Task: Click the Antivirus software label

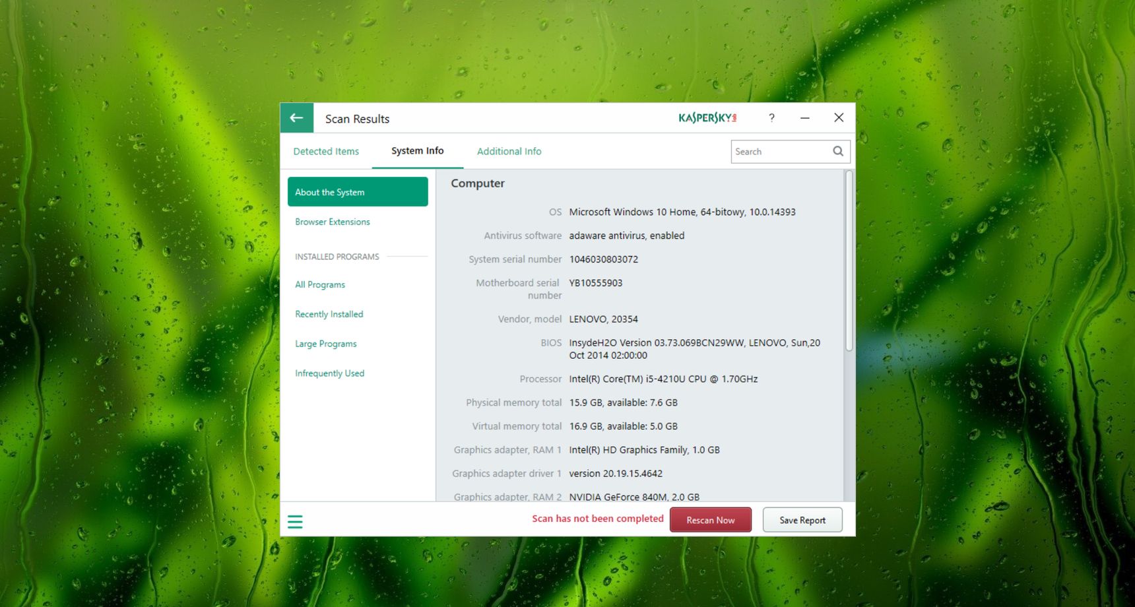Action: click(523, 236)
